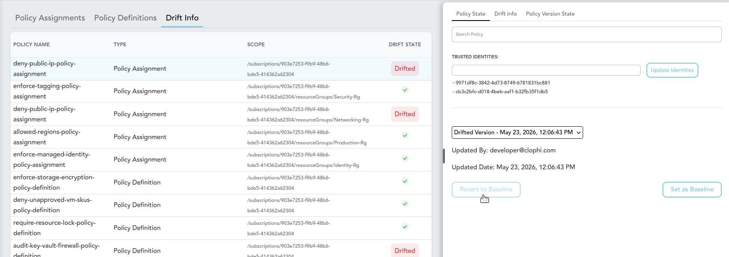This screenshot has width=729, height=257.
Task: Click Revert to Baseline button
Action: (486, 189)
